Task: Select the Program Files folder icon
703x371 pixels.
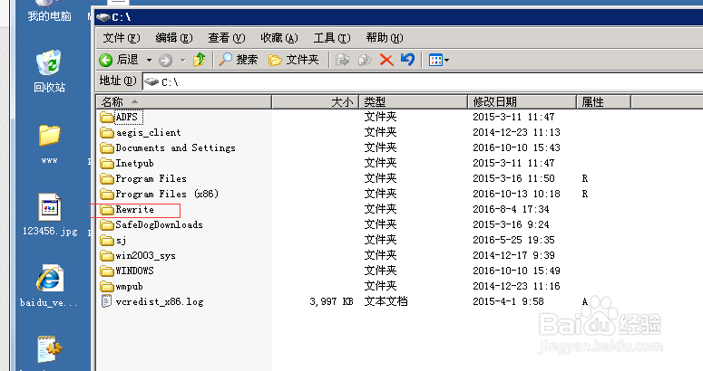Action: 107,179
